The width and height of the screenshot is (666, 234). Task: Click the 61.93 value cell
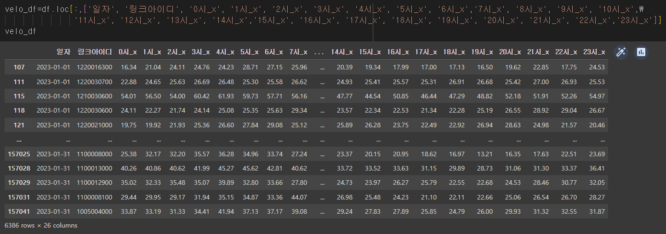tap(226, 96)
